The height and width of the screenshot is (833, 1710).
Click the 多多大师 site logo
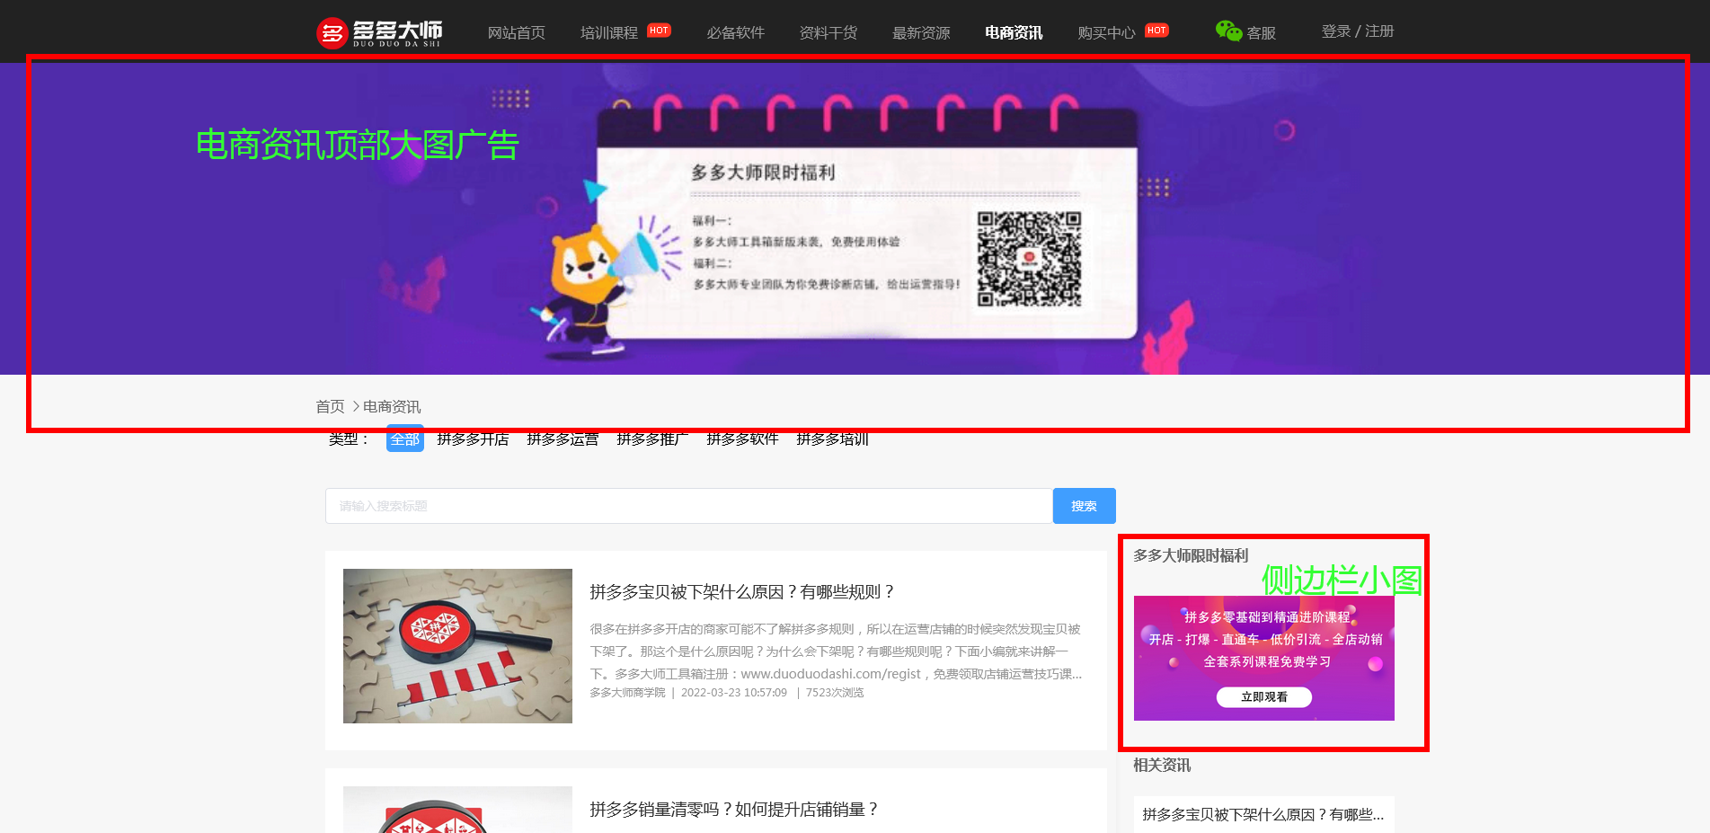pyautogui.click(x=379, y=33)
